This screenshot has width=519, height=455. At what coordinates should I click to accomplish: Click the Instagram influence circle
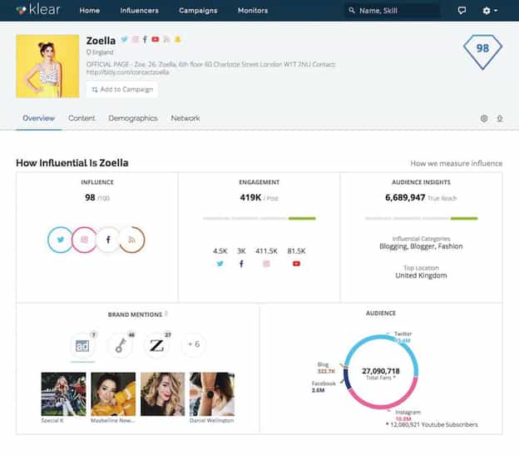pos(84,240)
